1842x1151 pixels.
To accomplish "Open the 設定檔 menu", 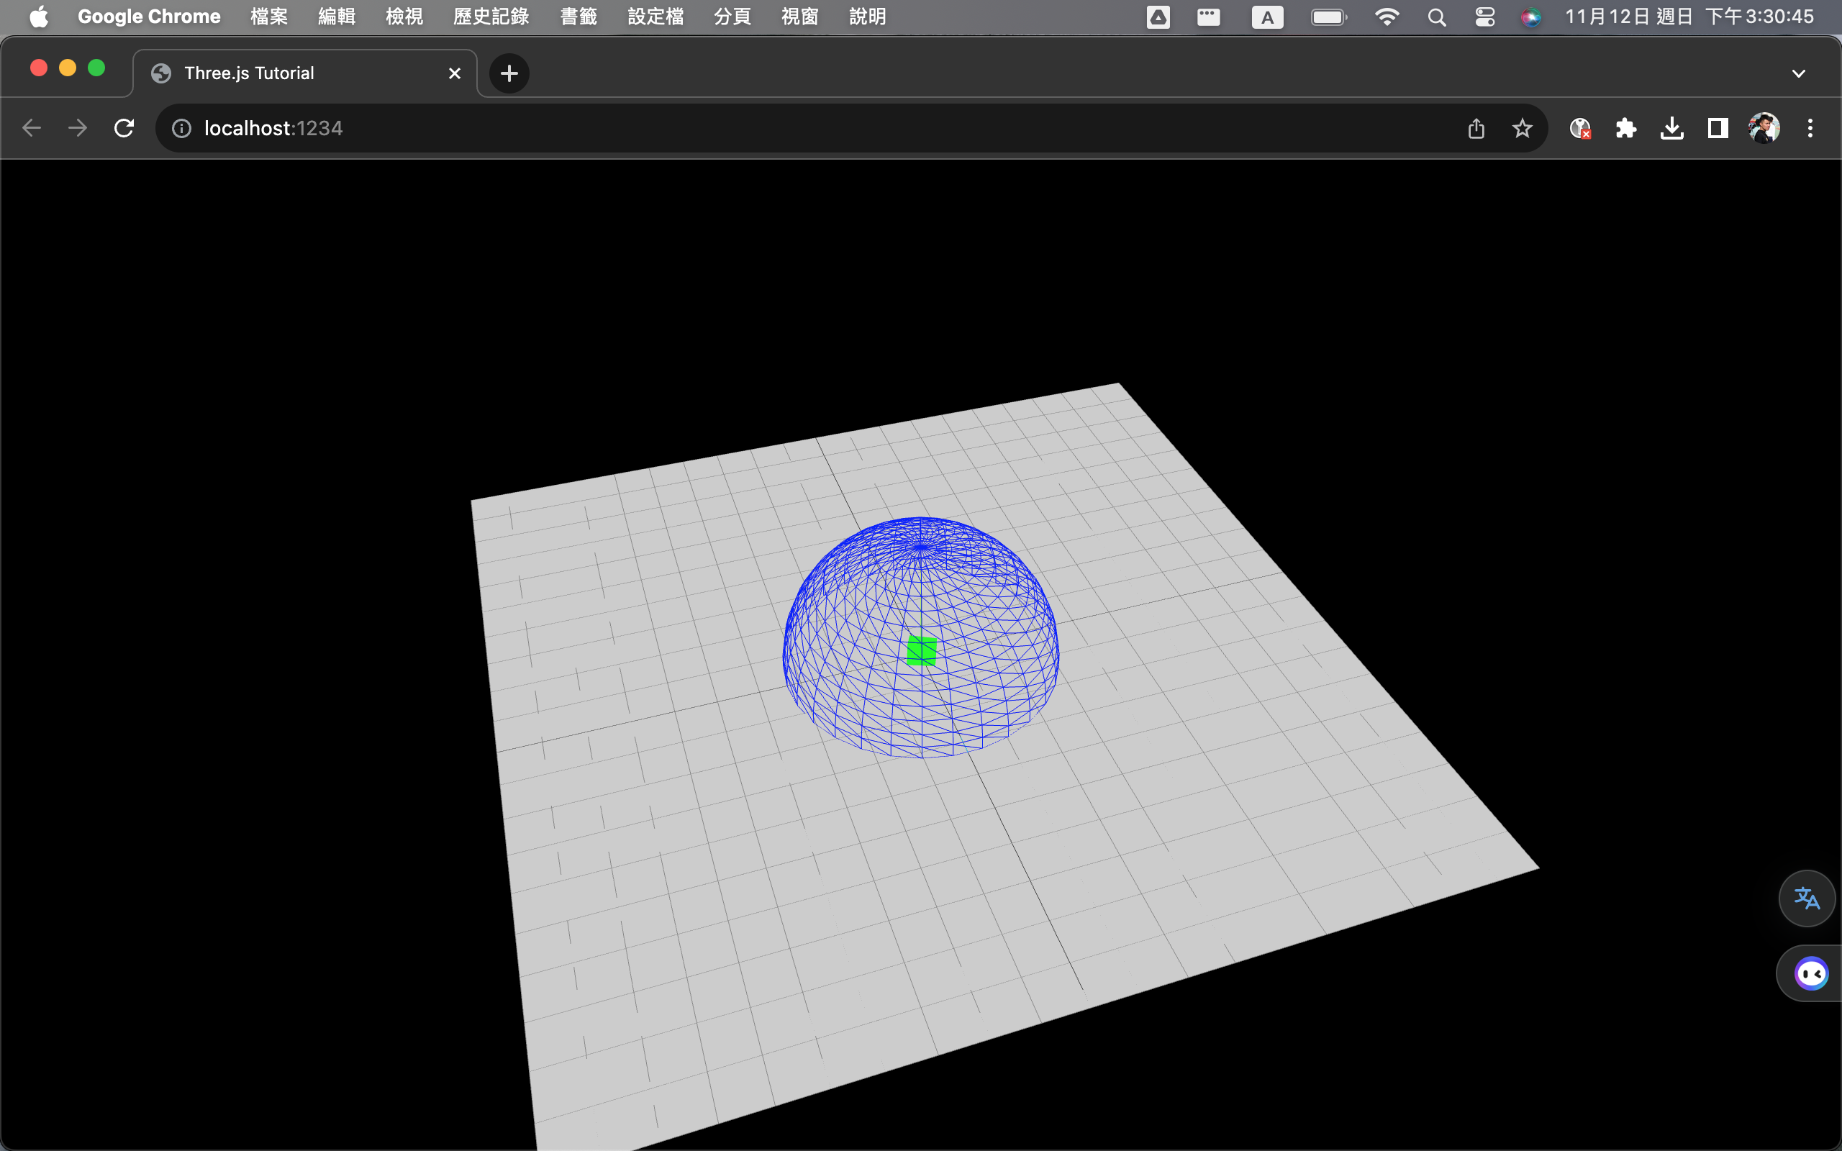I will 655,17.
